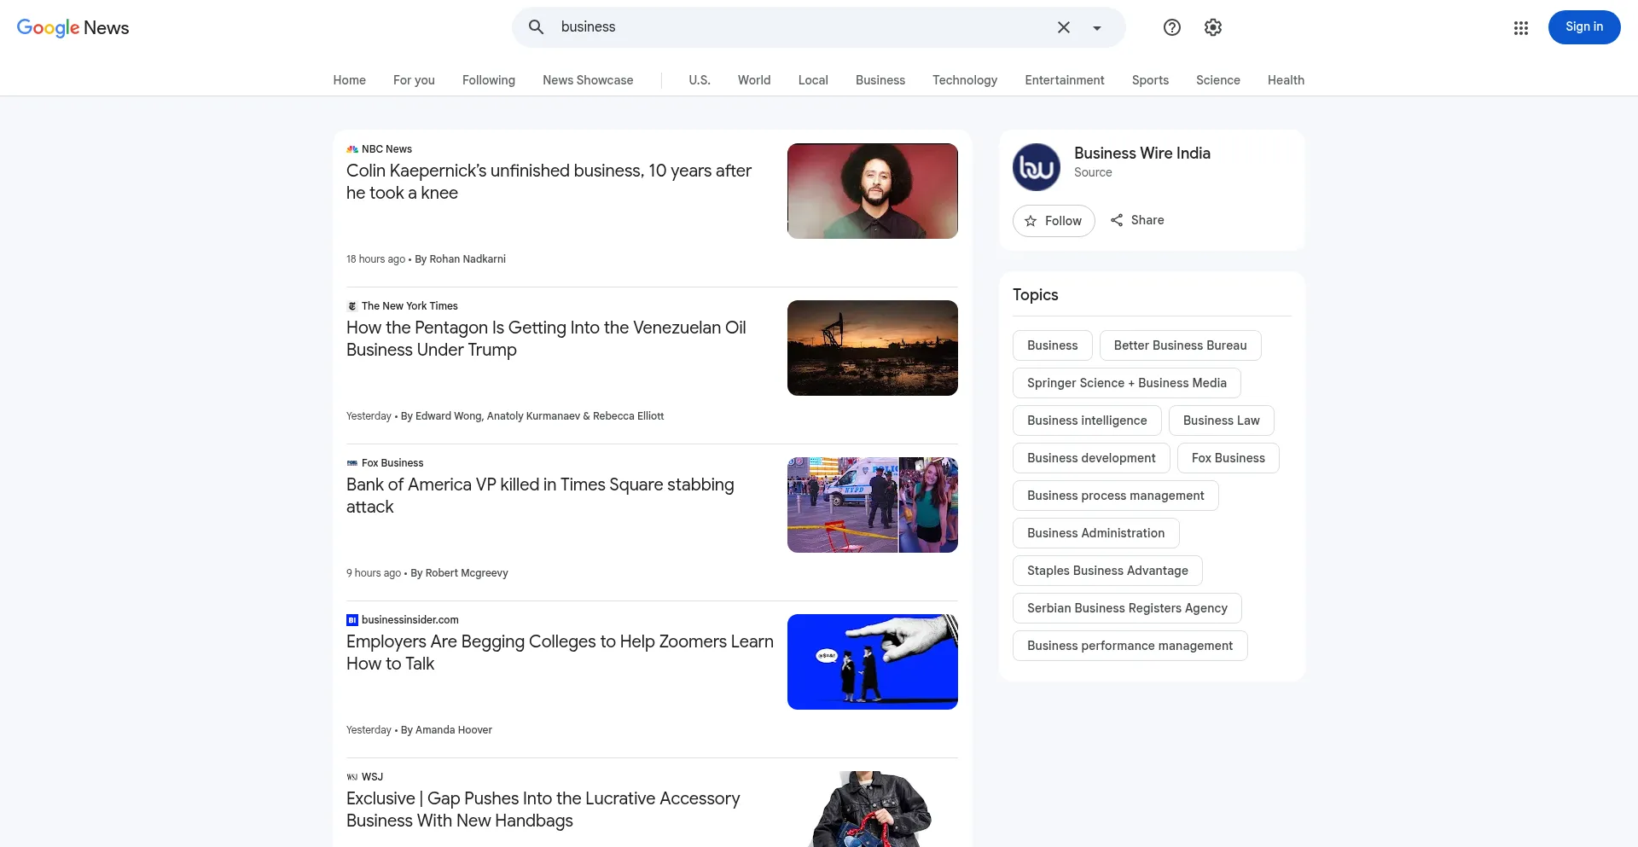Click the NBC News source icon

pos(352,149)
